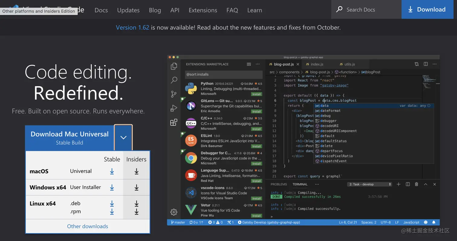Open the API navigation link
Screen dimensions: 457x241
point(175,10)
